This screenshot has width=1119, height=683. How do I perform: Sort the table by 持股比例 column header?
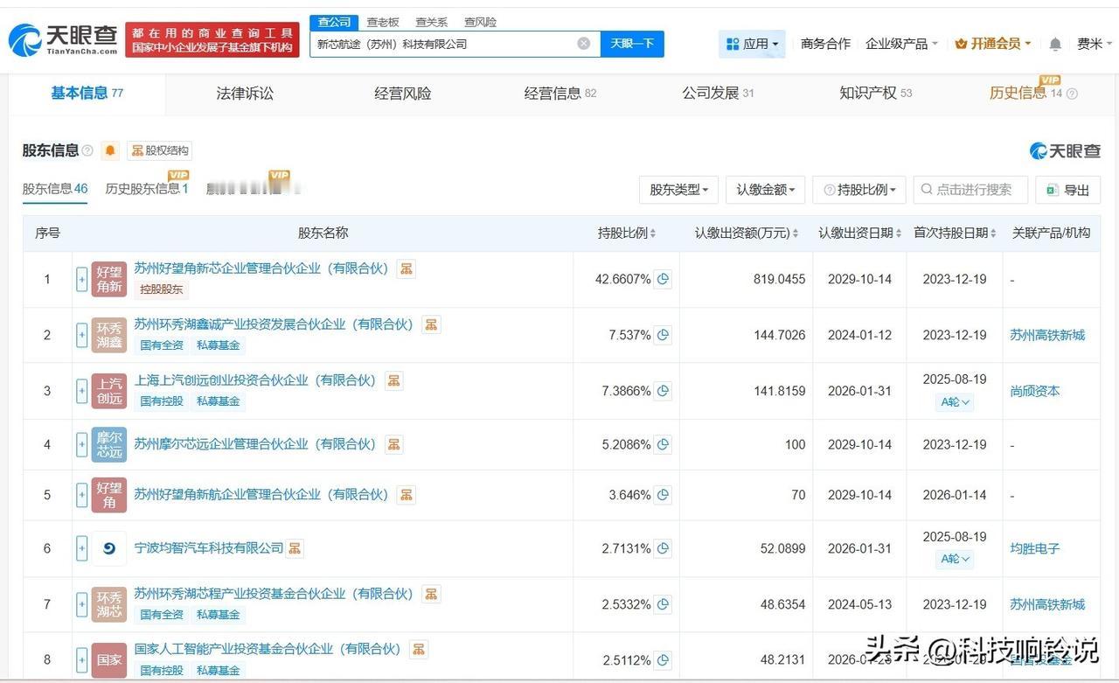[x=627, y=233]
